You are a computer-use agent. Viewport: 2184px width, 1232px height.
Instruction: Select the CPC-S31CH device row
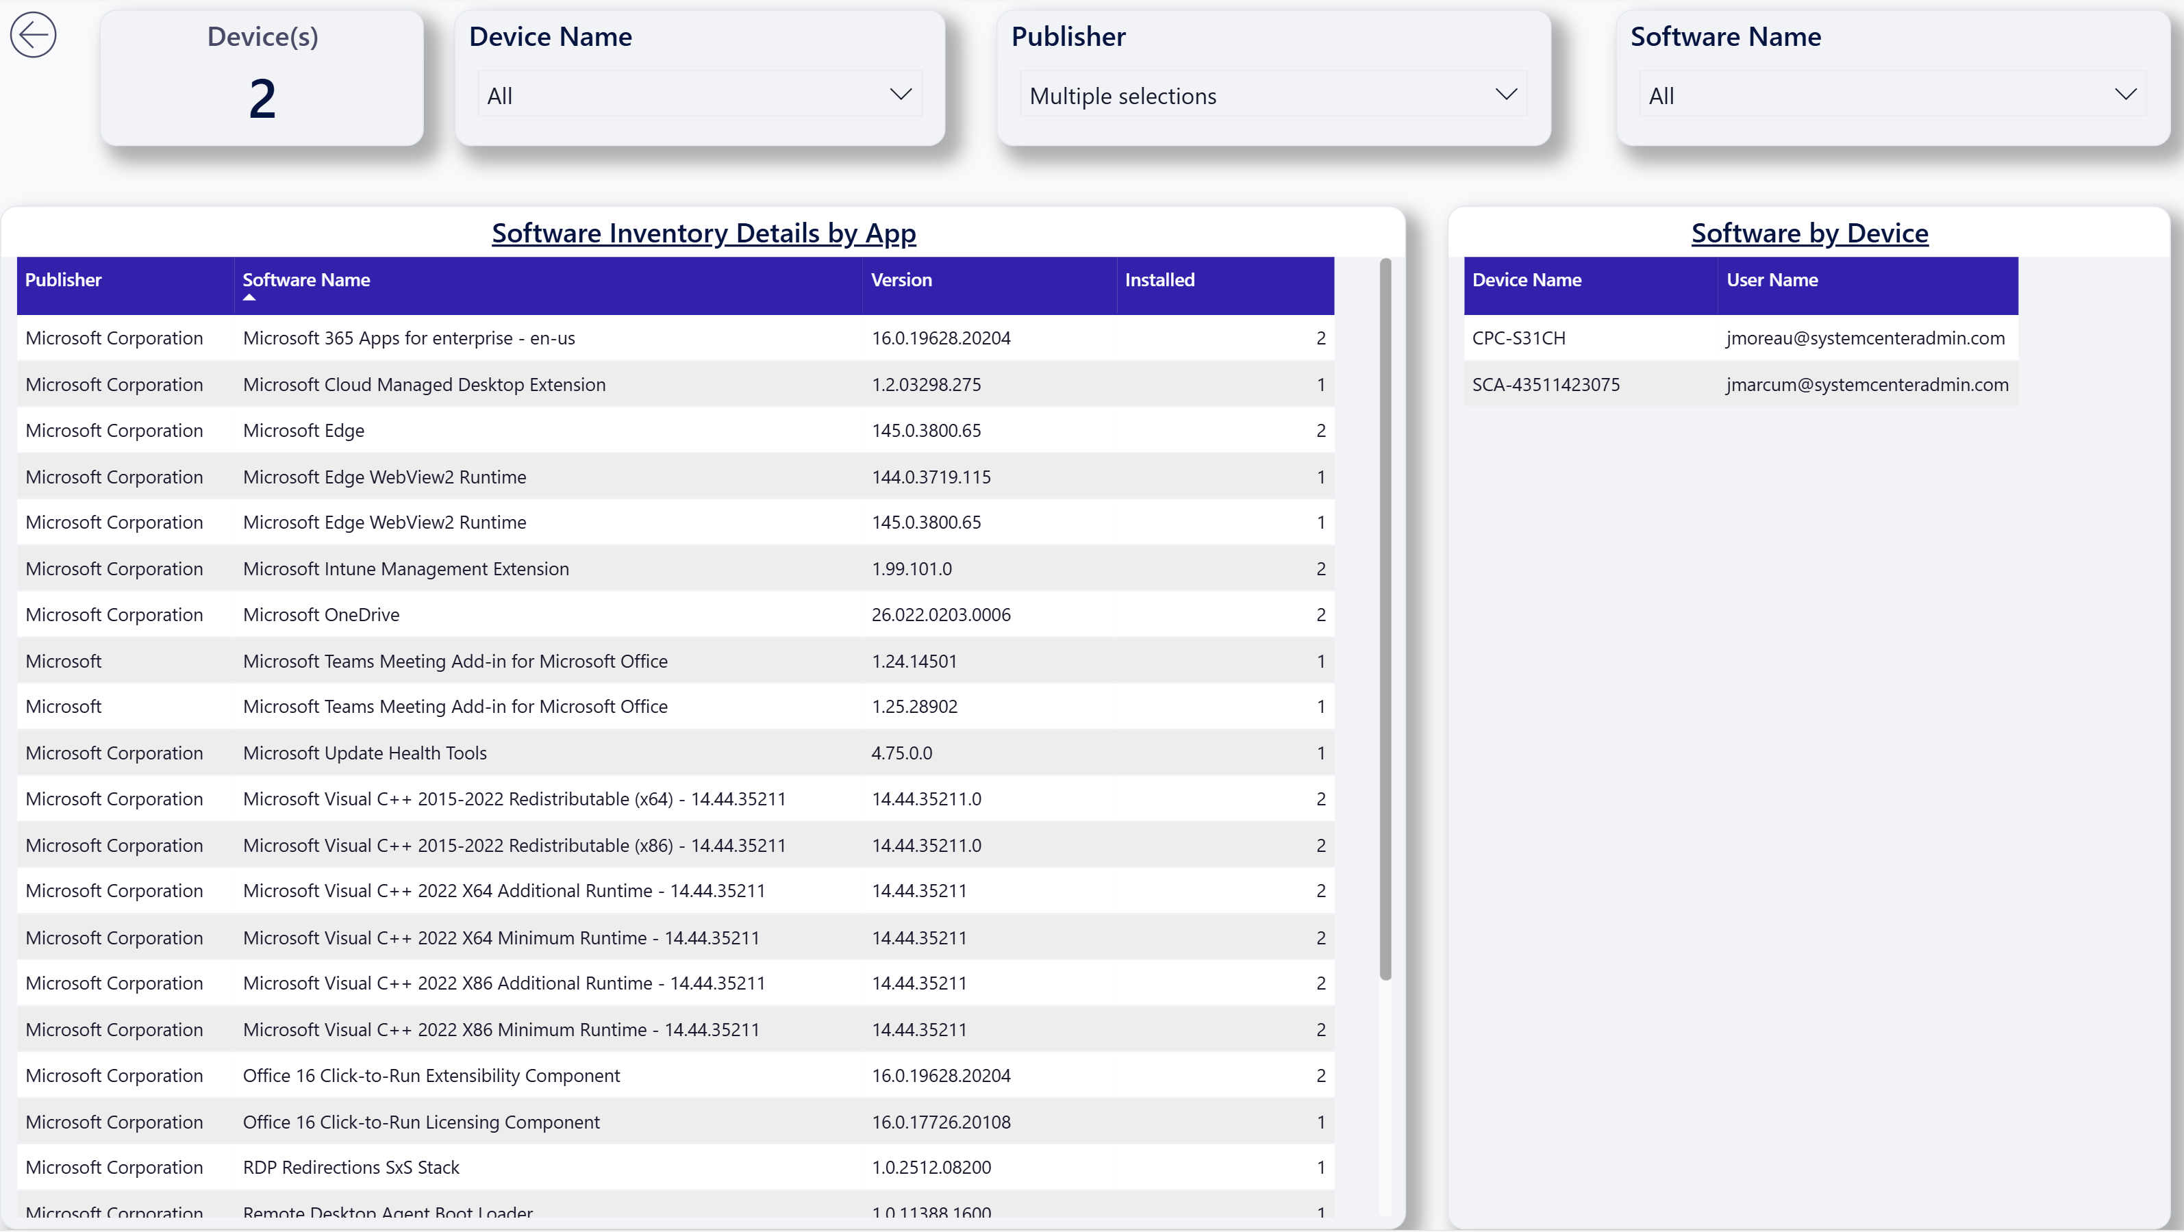[1741, 338]
